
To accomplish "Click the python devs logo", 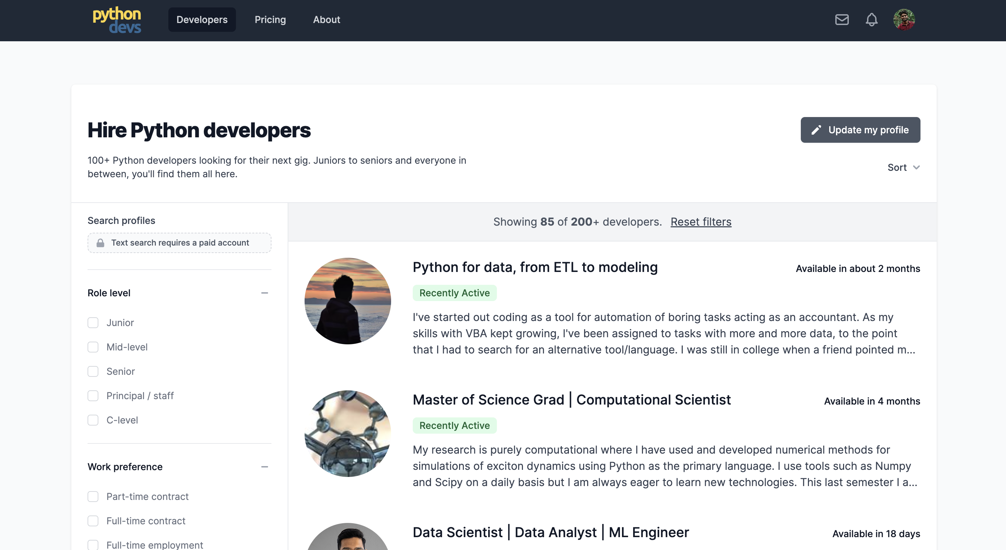I will (117, 20).
